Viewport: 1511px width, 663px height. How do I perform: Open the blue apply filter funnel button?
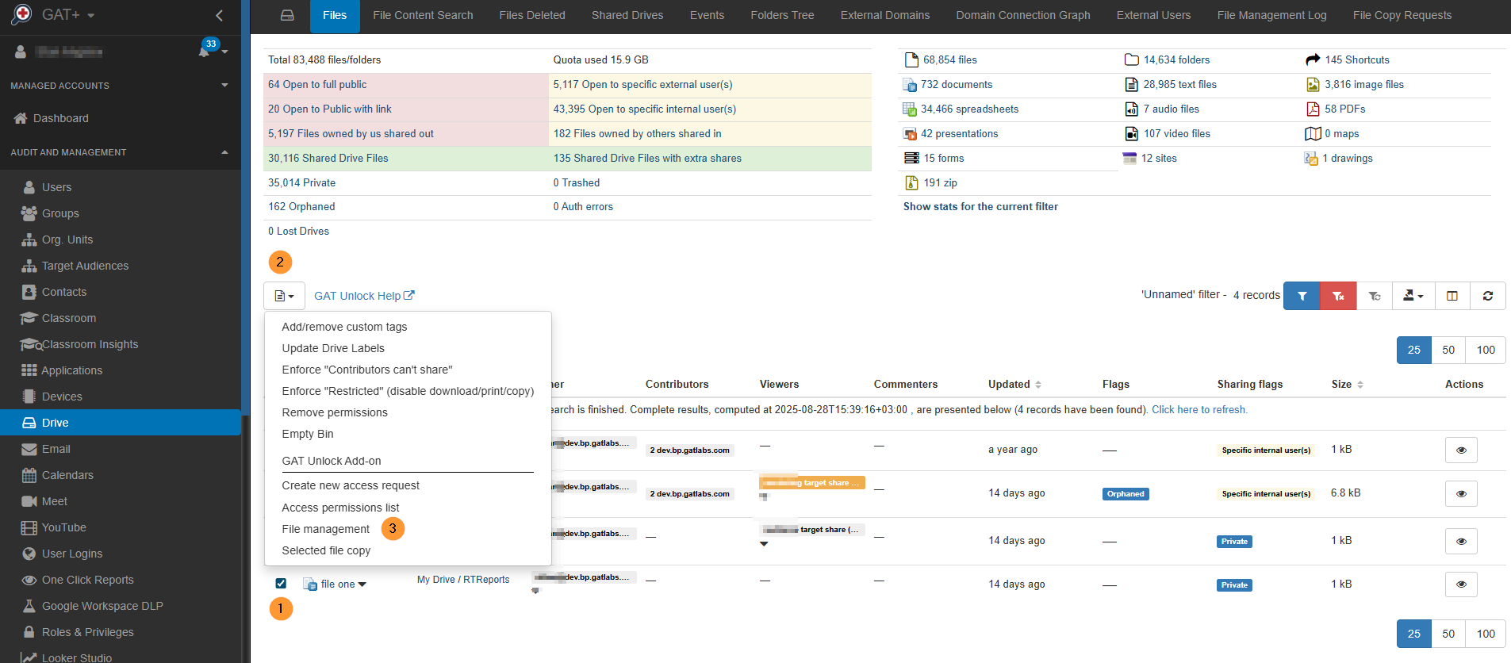(1302, 296)
